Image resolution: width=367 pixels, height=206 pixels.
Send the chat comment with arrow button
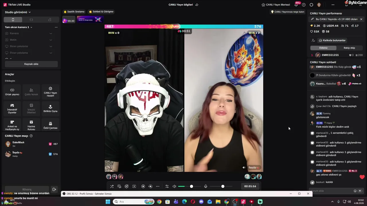click(360, 191)
